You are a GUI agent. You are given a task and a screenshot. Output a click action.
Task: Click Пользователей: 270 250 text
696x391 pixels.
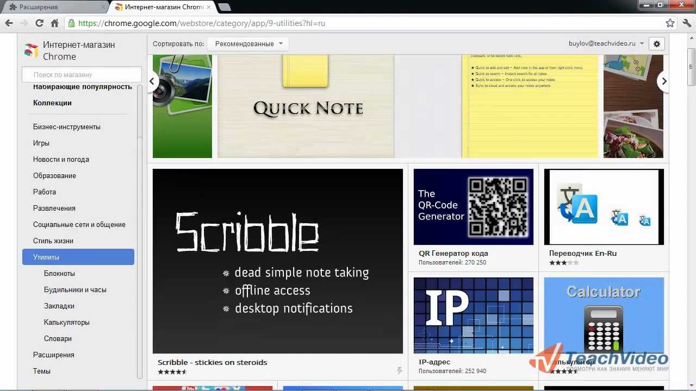[x=452, y=262]
